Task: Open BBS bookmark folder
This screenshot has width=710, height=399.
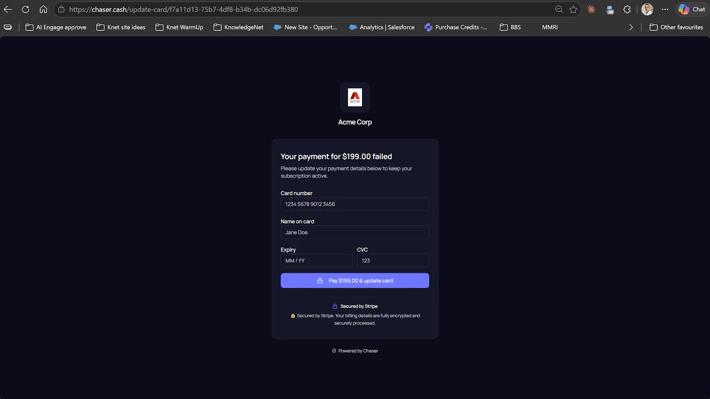Action: click(510, 27)
